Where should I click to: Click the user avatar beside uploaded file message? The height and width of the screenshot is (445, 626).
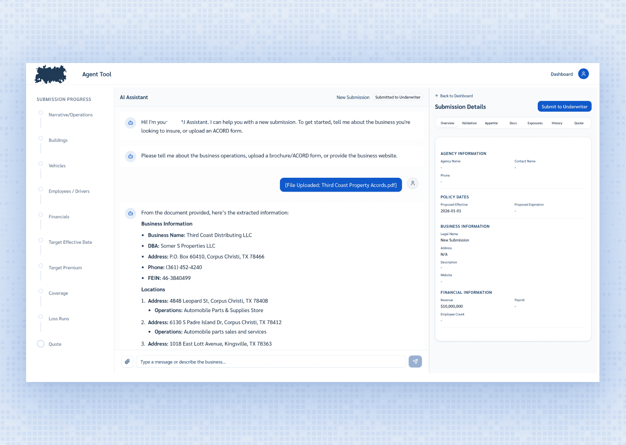tap(413, 183)
